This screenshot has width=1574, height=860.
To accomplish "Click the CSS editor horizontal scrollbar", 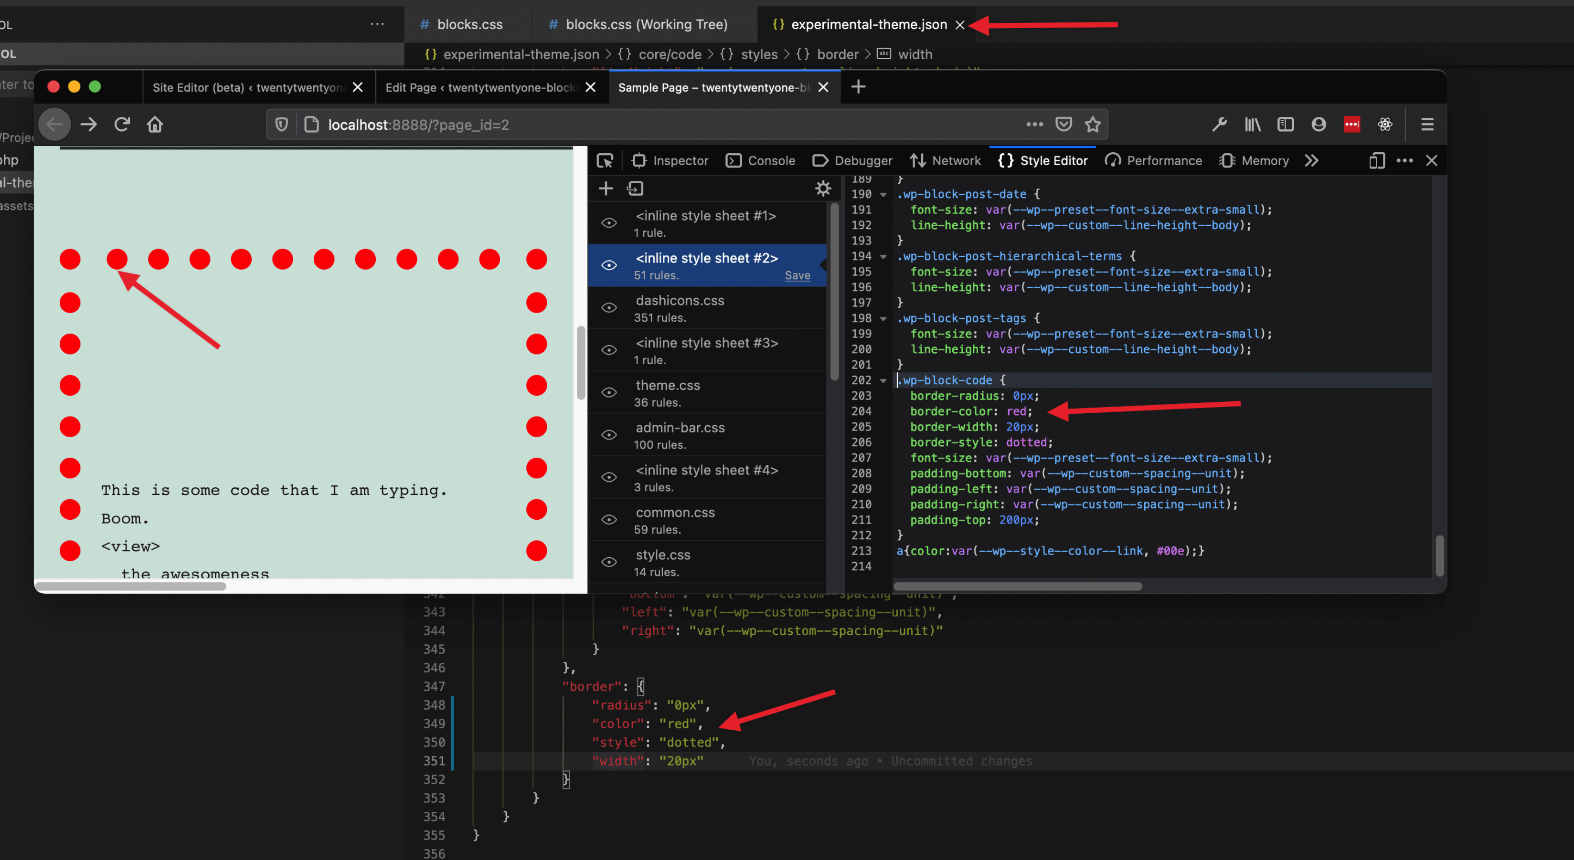I will (x=1018, y=587).
